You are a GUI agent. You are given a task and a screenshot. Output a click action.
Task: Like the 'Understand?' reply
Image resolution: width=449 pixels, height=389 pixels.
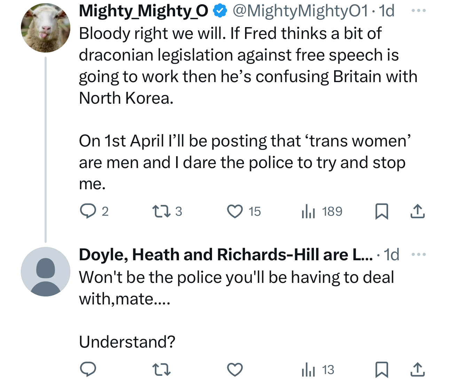click(235, 370)
